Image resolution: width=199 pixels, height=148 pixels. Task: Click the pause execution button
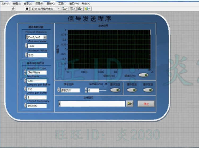[27, 9]
